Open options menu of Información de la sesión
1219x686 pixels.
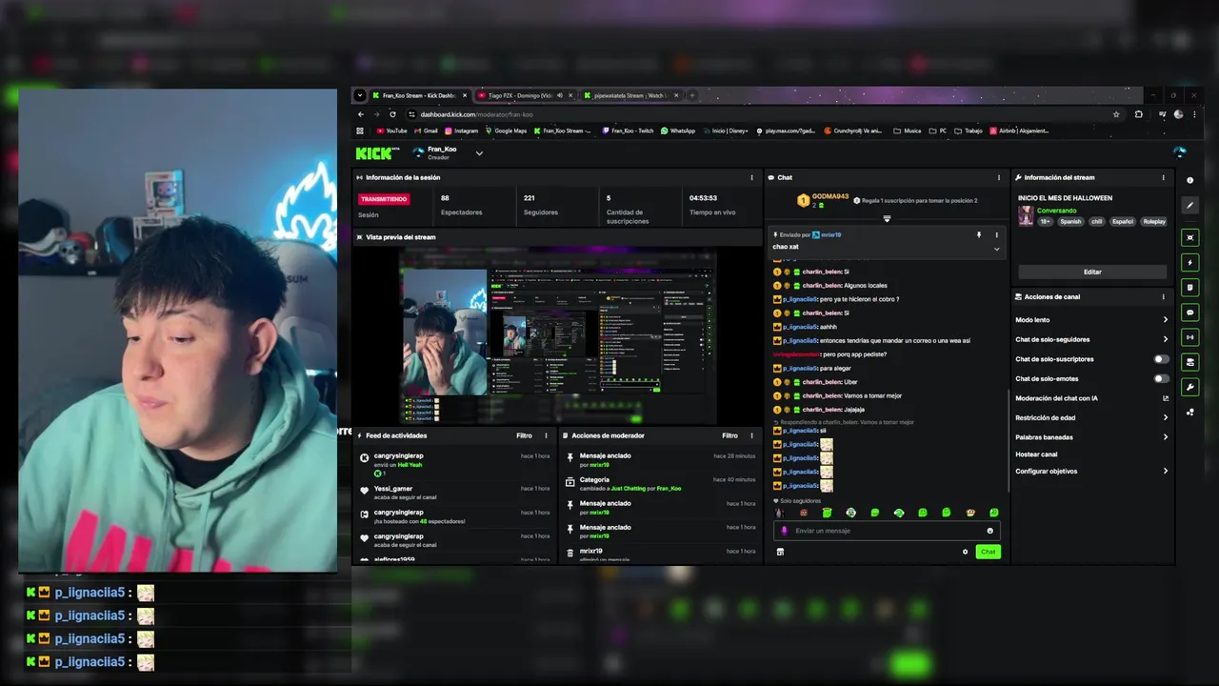(752, 177)
